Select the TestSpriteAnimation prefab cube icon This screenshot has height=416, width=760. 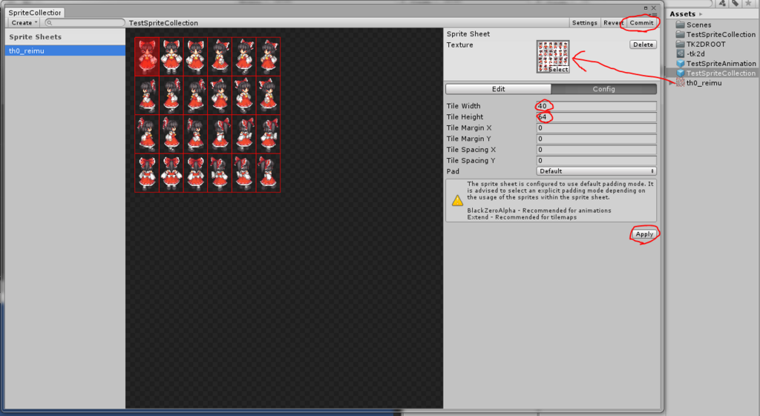pos(681,64)
